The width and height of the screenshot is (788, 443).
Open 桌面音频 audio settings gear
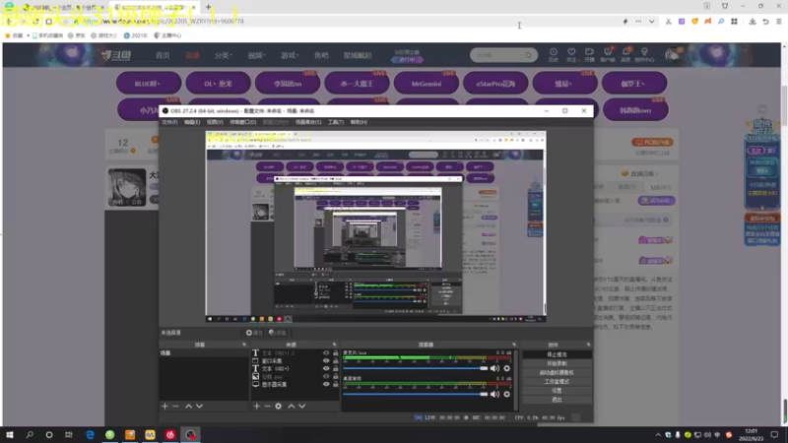coord(506,395)
